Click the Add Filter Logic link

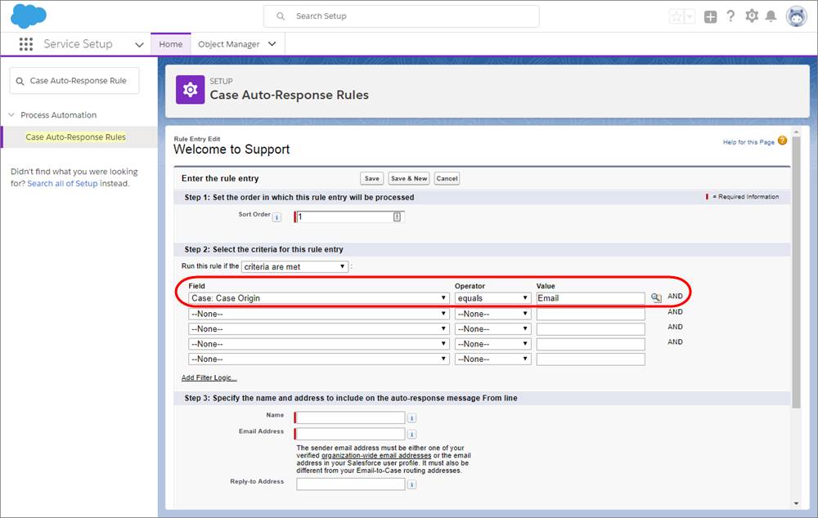pyautogui.click(x=209, y=377)
